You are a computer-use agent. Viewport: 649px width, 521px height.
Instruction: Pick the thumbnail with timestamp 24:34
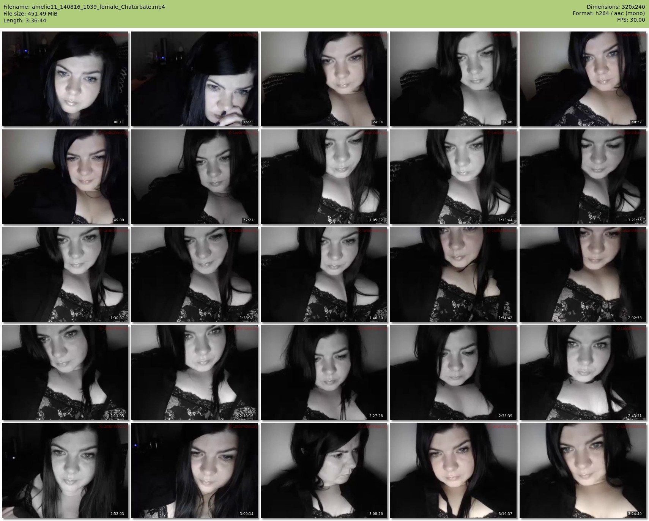[324, 79]
